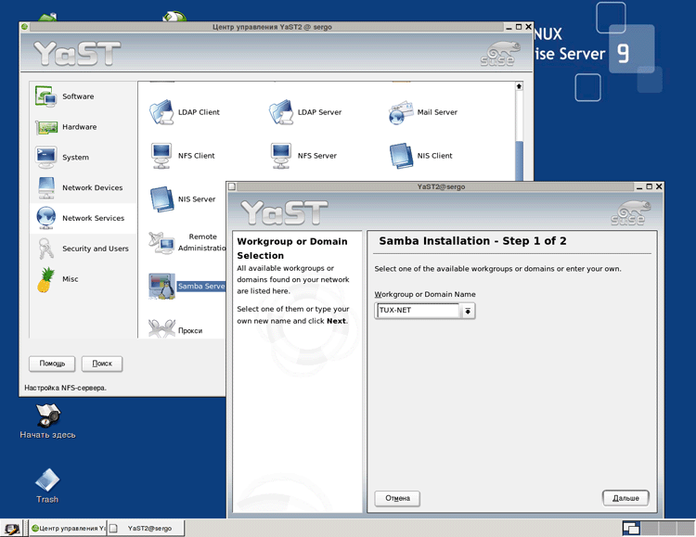This screenshot has height=537, width=696.
Task: Launch the LDAP Server module icon
Action: (x=280, y=112)
